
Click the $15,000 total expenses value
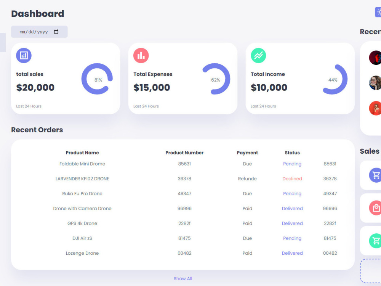[152, 88]
